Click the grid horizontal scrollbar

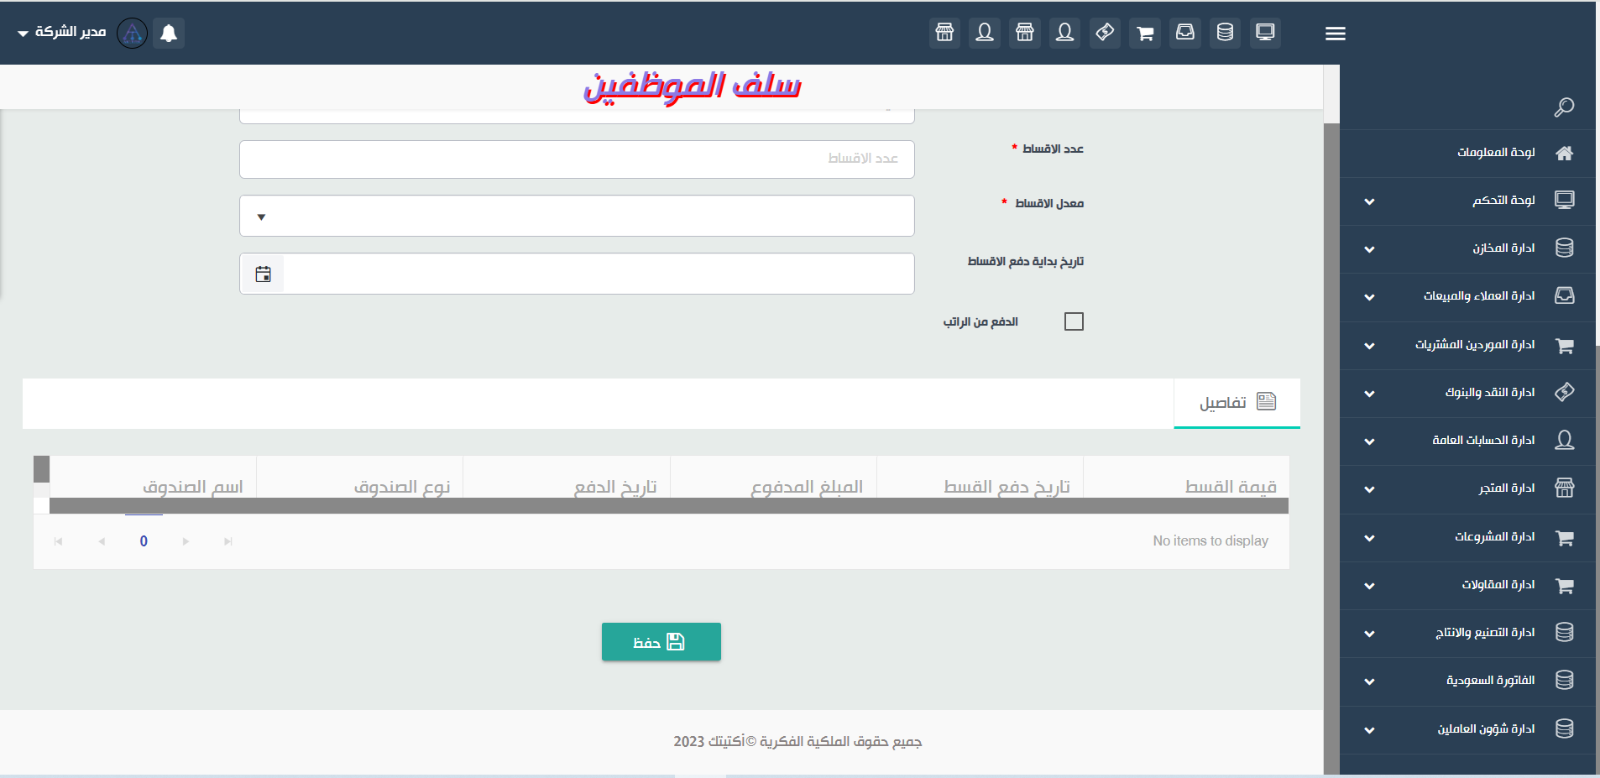[x=669, y=506]
